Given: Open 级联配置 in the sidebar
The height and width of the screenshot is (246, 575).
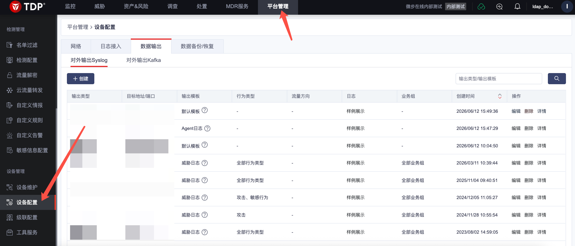Looking at the screenshot, I should pyautogui.click(x=27, y=217).
